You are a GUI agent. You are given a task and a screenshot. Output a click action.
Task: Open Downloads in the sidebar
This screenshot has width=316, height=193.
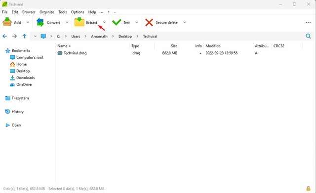pos(26,78)
